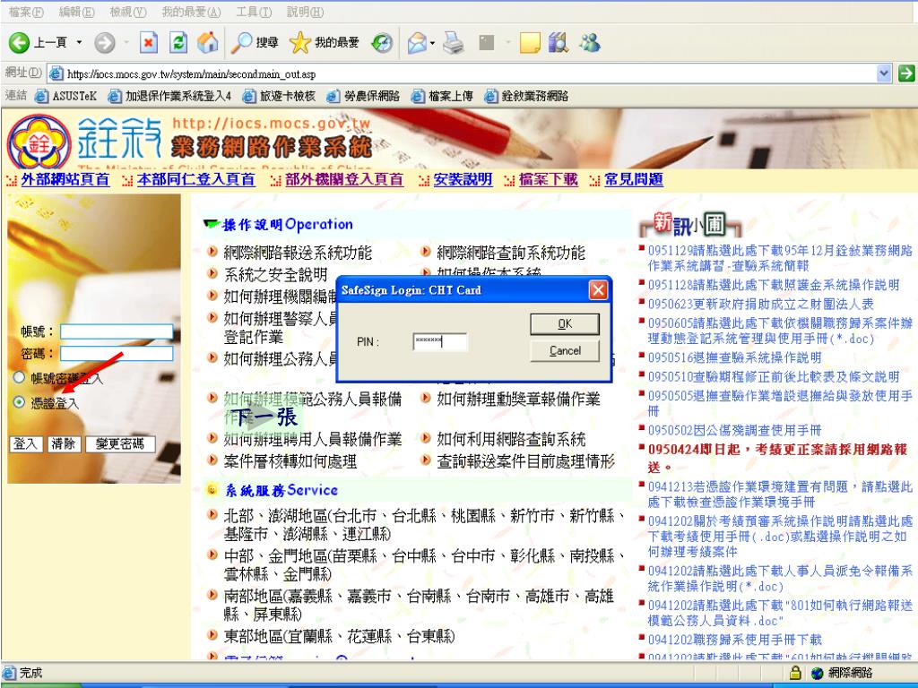
Task: Open the 銓敘業務網路 bookmark
Action: click(527, 96)
